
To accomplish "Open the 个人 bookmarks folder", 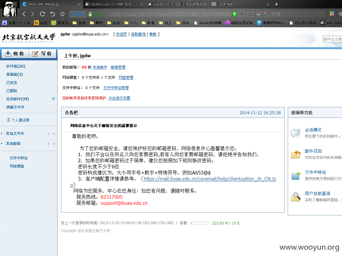I will pos(131,23).
